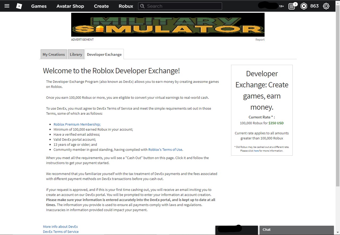Click "Valid DevEx portal account;" requirement

click(x=75, y=139)
